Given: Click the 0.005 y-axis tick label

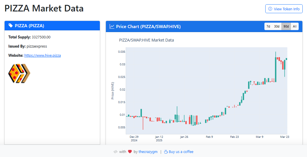Looking at the screenshot, I should [x=122, y=127].
